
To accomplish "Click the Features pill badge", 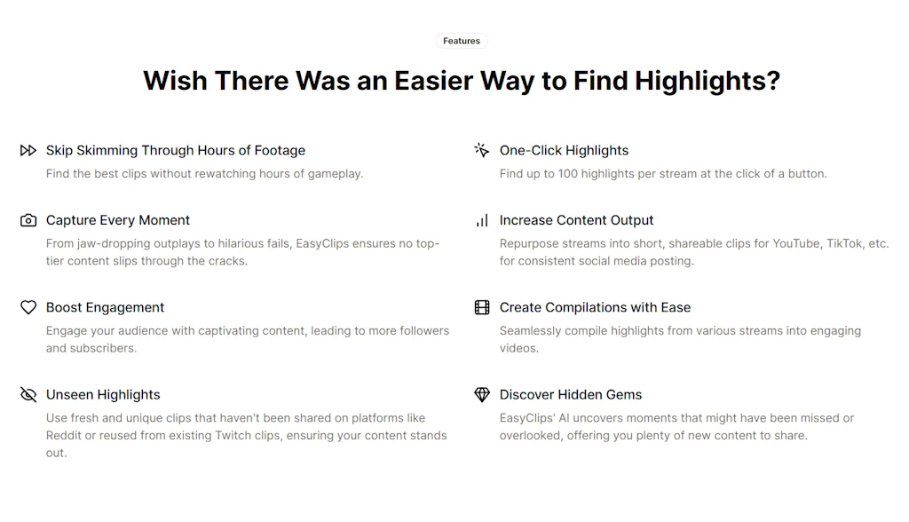I will pos(462,41).
